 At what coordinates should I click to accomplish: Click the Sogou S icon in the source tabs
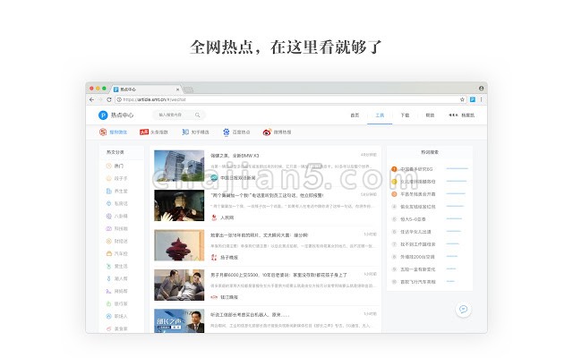tap(103, 132)
